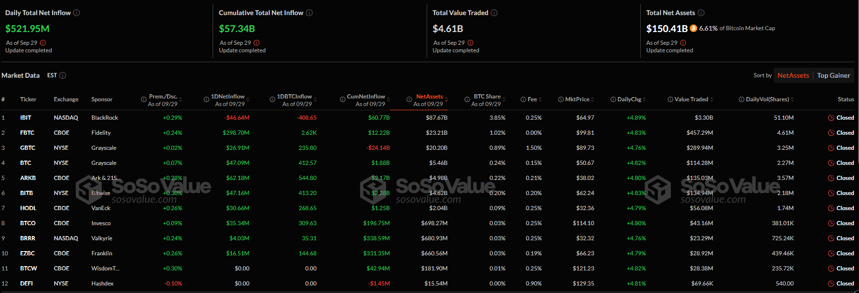Screen dimensions: 859x293
Task: Click info icon in Fee column header
Action: (523, 99)
